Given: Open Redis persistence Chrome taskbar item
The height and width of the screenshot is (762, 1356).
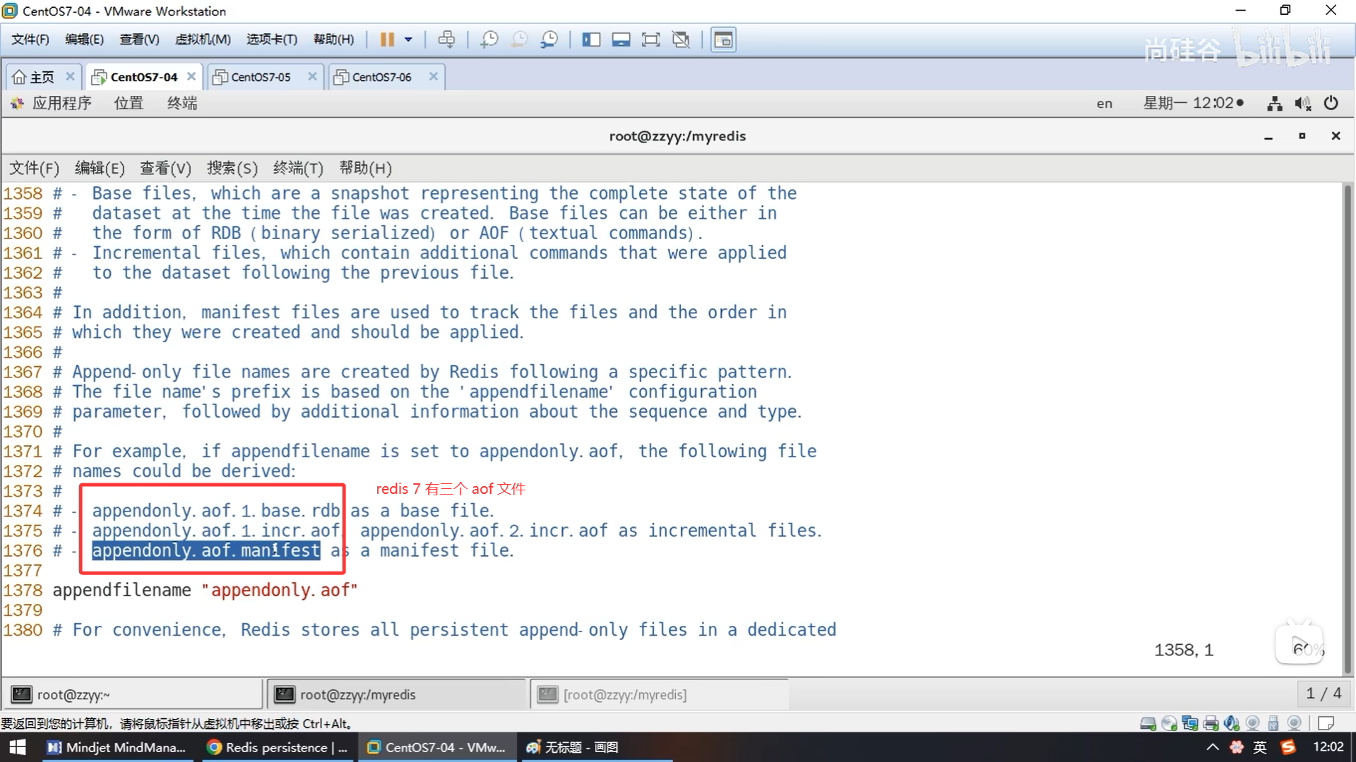Looking at the screenshot, I should click(278, 747).
